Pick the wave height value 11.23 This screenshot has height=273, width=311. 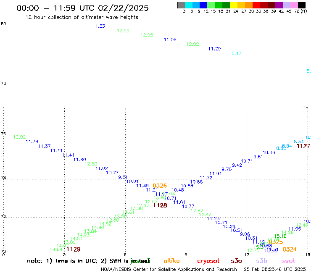pos(213,218)
